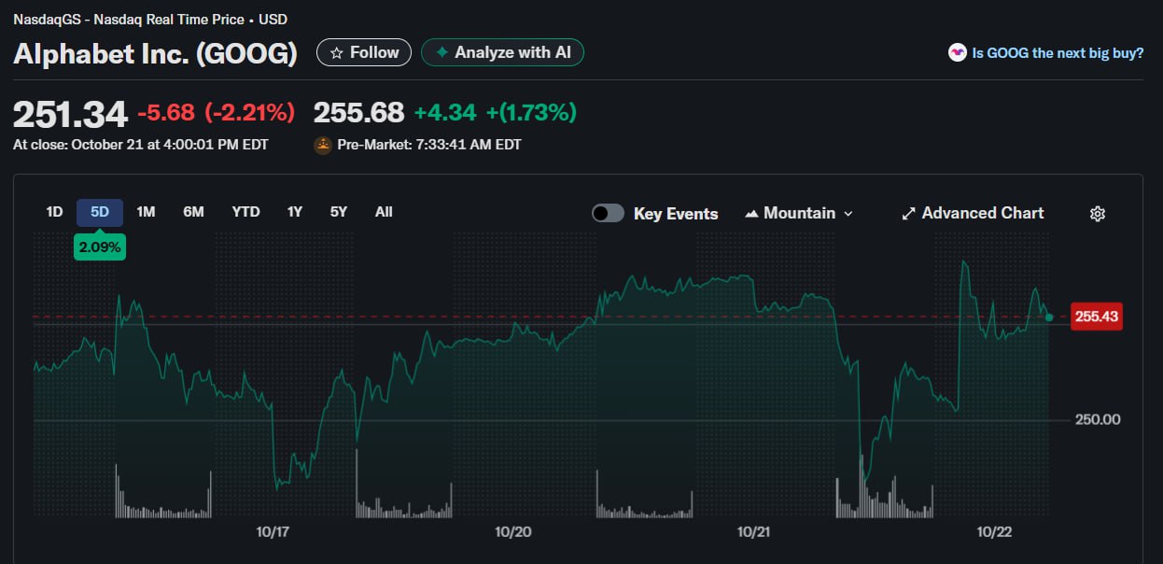Toggle the Key Events switch
Viewport: 1163px width, 564px height.
[x=608, y=214]
